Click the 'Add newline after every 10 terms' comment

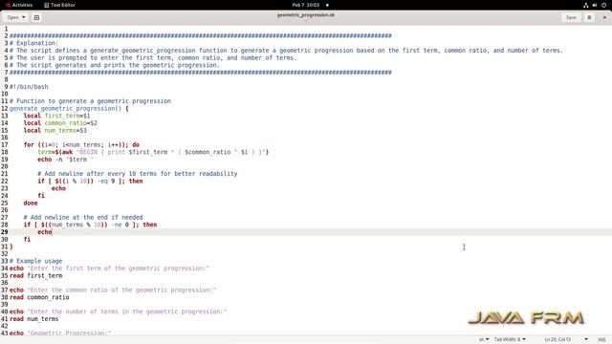138,174
